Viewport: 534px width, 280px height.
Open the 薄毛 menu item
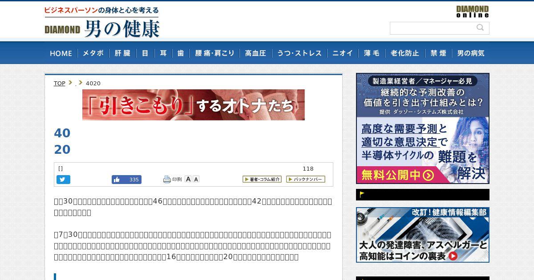click(372, 53)
